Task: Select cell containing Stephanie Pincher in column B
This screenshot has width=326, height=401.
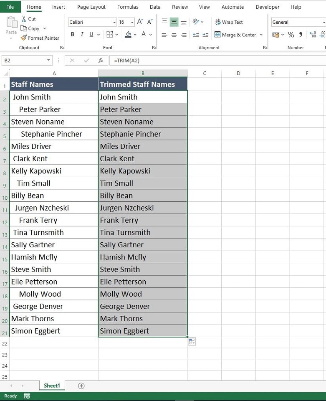Action: [143, 134]
